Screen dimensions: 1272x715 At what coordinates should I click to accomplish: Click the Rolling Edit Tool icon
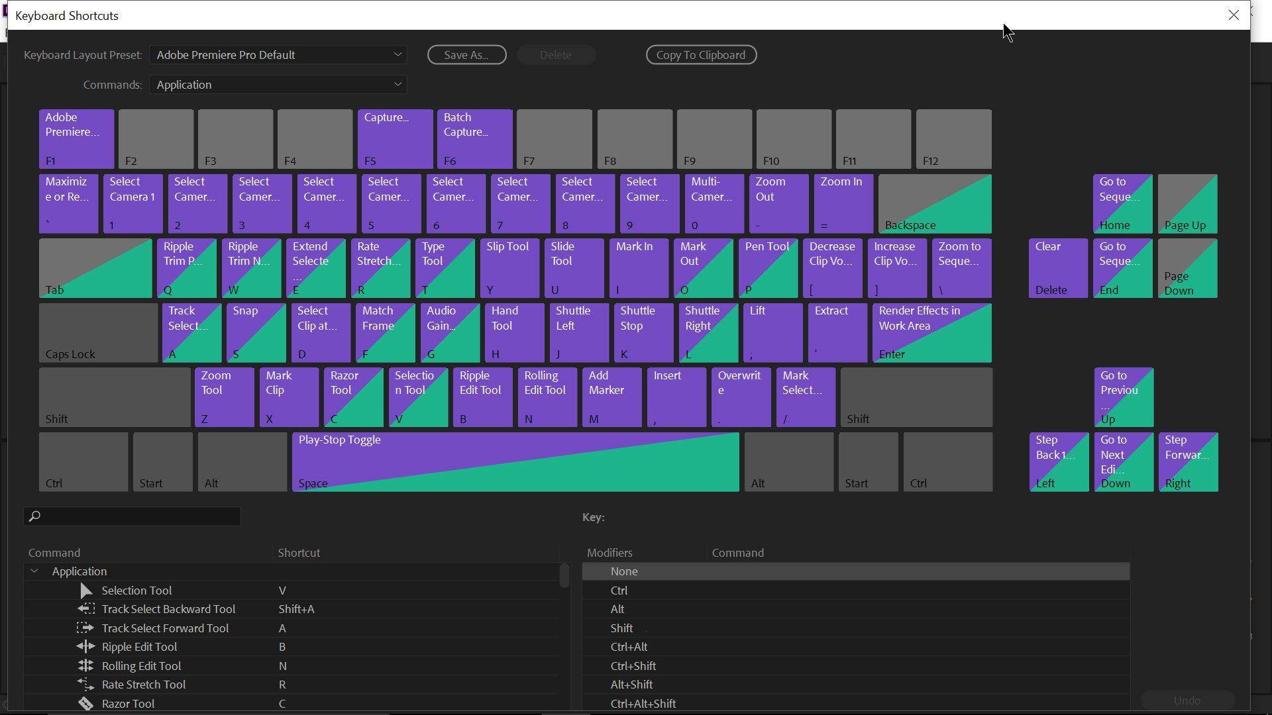tap(86, 665)
